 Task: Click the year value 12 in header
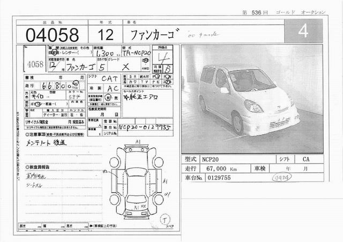click(x=106, y=35)
